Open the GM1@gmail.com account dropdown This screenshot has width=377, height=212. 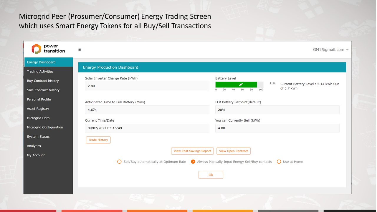point(331,49)
